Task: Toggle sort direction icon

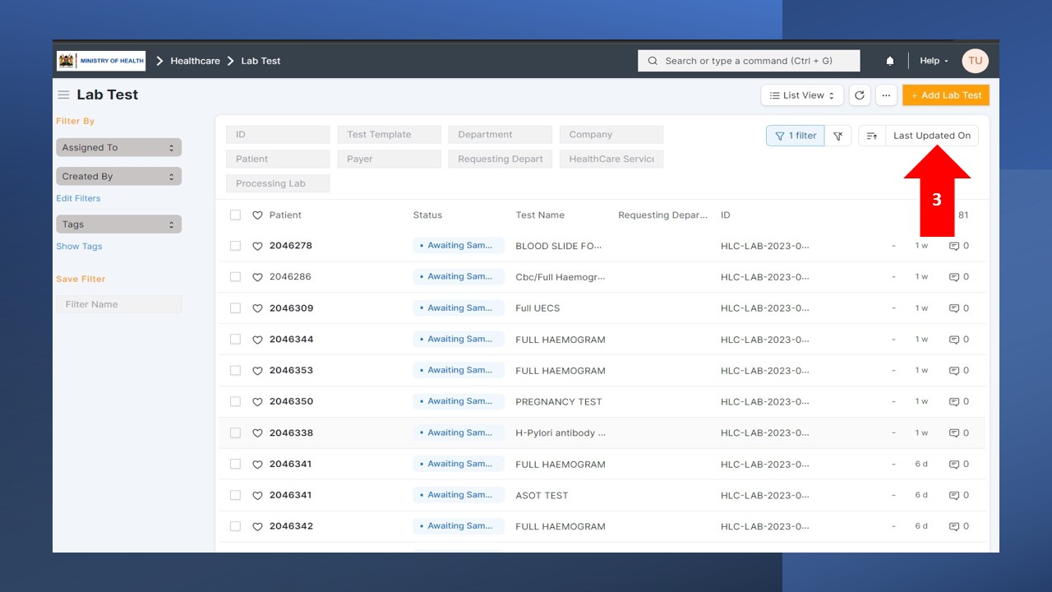Action: (872, 136)
